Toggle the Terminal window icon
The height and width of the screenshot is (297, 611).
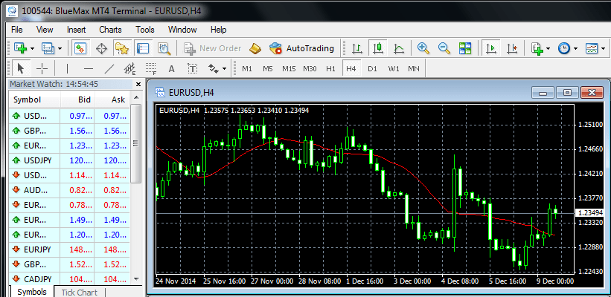click(143, 48)
